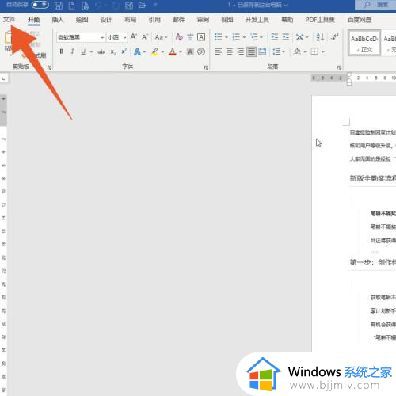This screenshot has height=396, width=396.
Task: Switch to the 帮助 (Help) tab
Action: [x=287, y=20]
